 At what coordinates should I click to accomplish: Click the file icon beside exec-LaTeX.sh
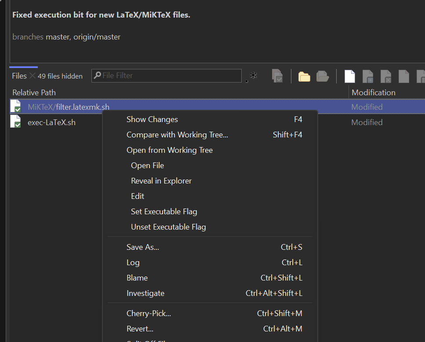coord(16,122)
